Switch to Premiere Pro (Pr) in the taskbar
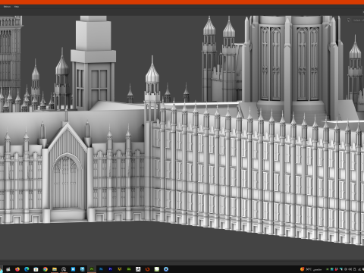Screen dimensions: 364x273 (x=110, y=269)
